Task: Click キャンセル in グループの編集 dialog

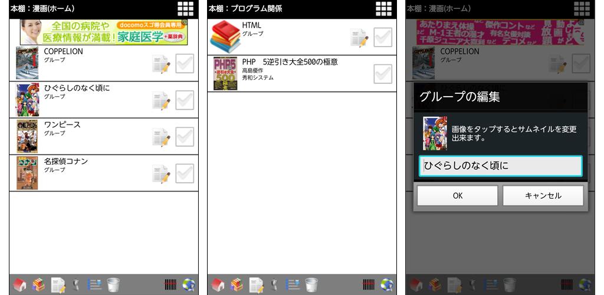Action: coord(543,196)
